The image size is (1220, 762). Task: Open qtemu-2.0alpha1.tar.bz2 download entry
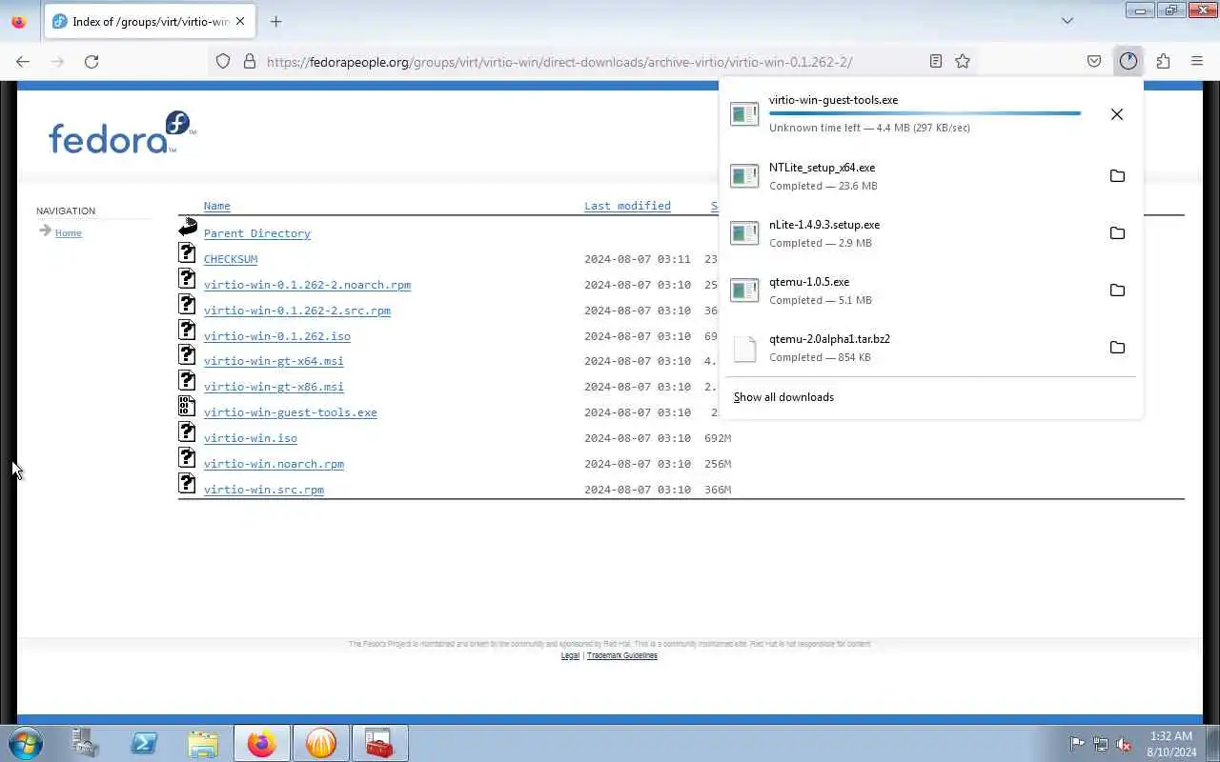pos(910,348)
